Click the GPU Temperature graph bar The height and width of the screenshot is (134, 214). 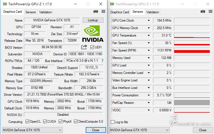coord(192,35)
